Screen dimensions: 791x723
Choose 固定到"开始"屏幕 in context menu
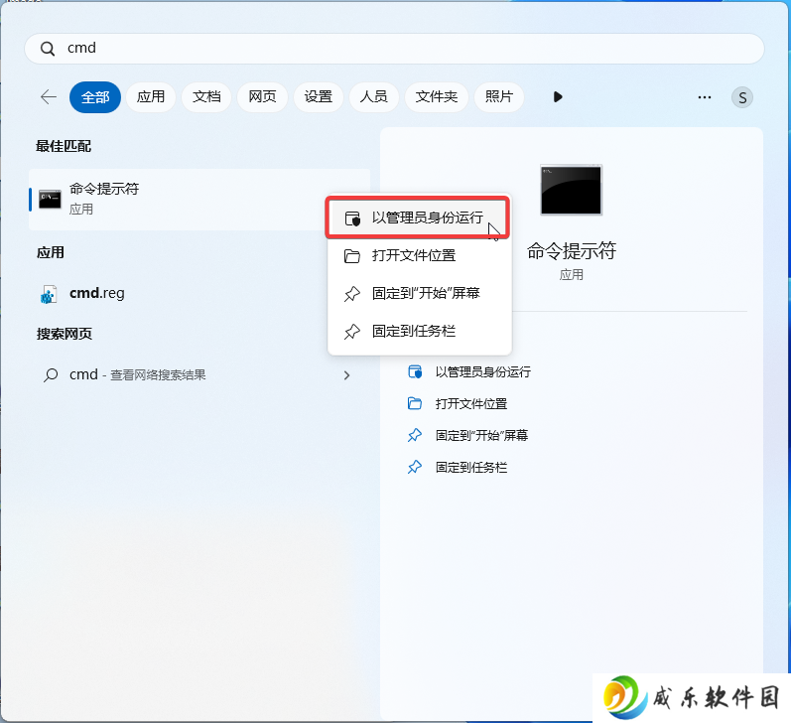(419, 293)
